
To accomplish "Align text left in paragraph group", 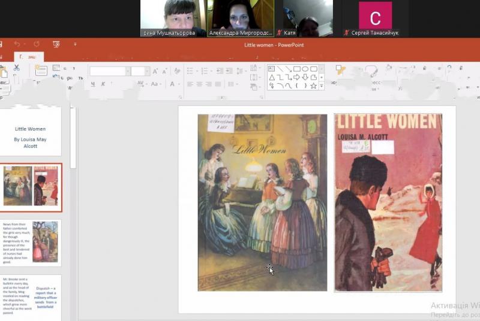I will coord(190,84).
